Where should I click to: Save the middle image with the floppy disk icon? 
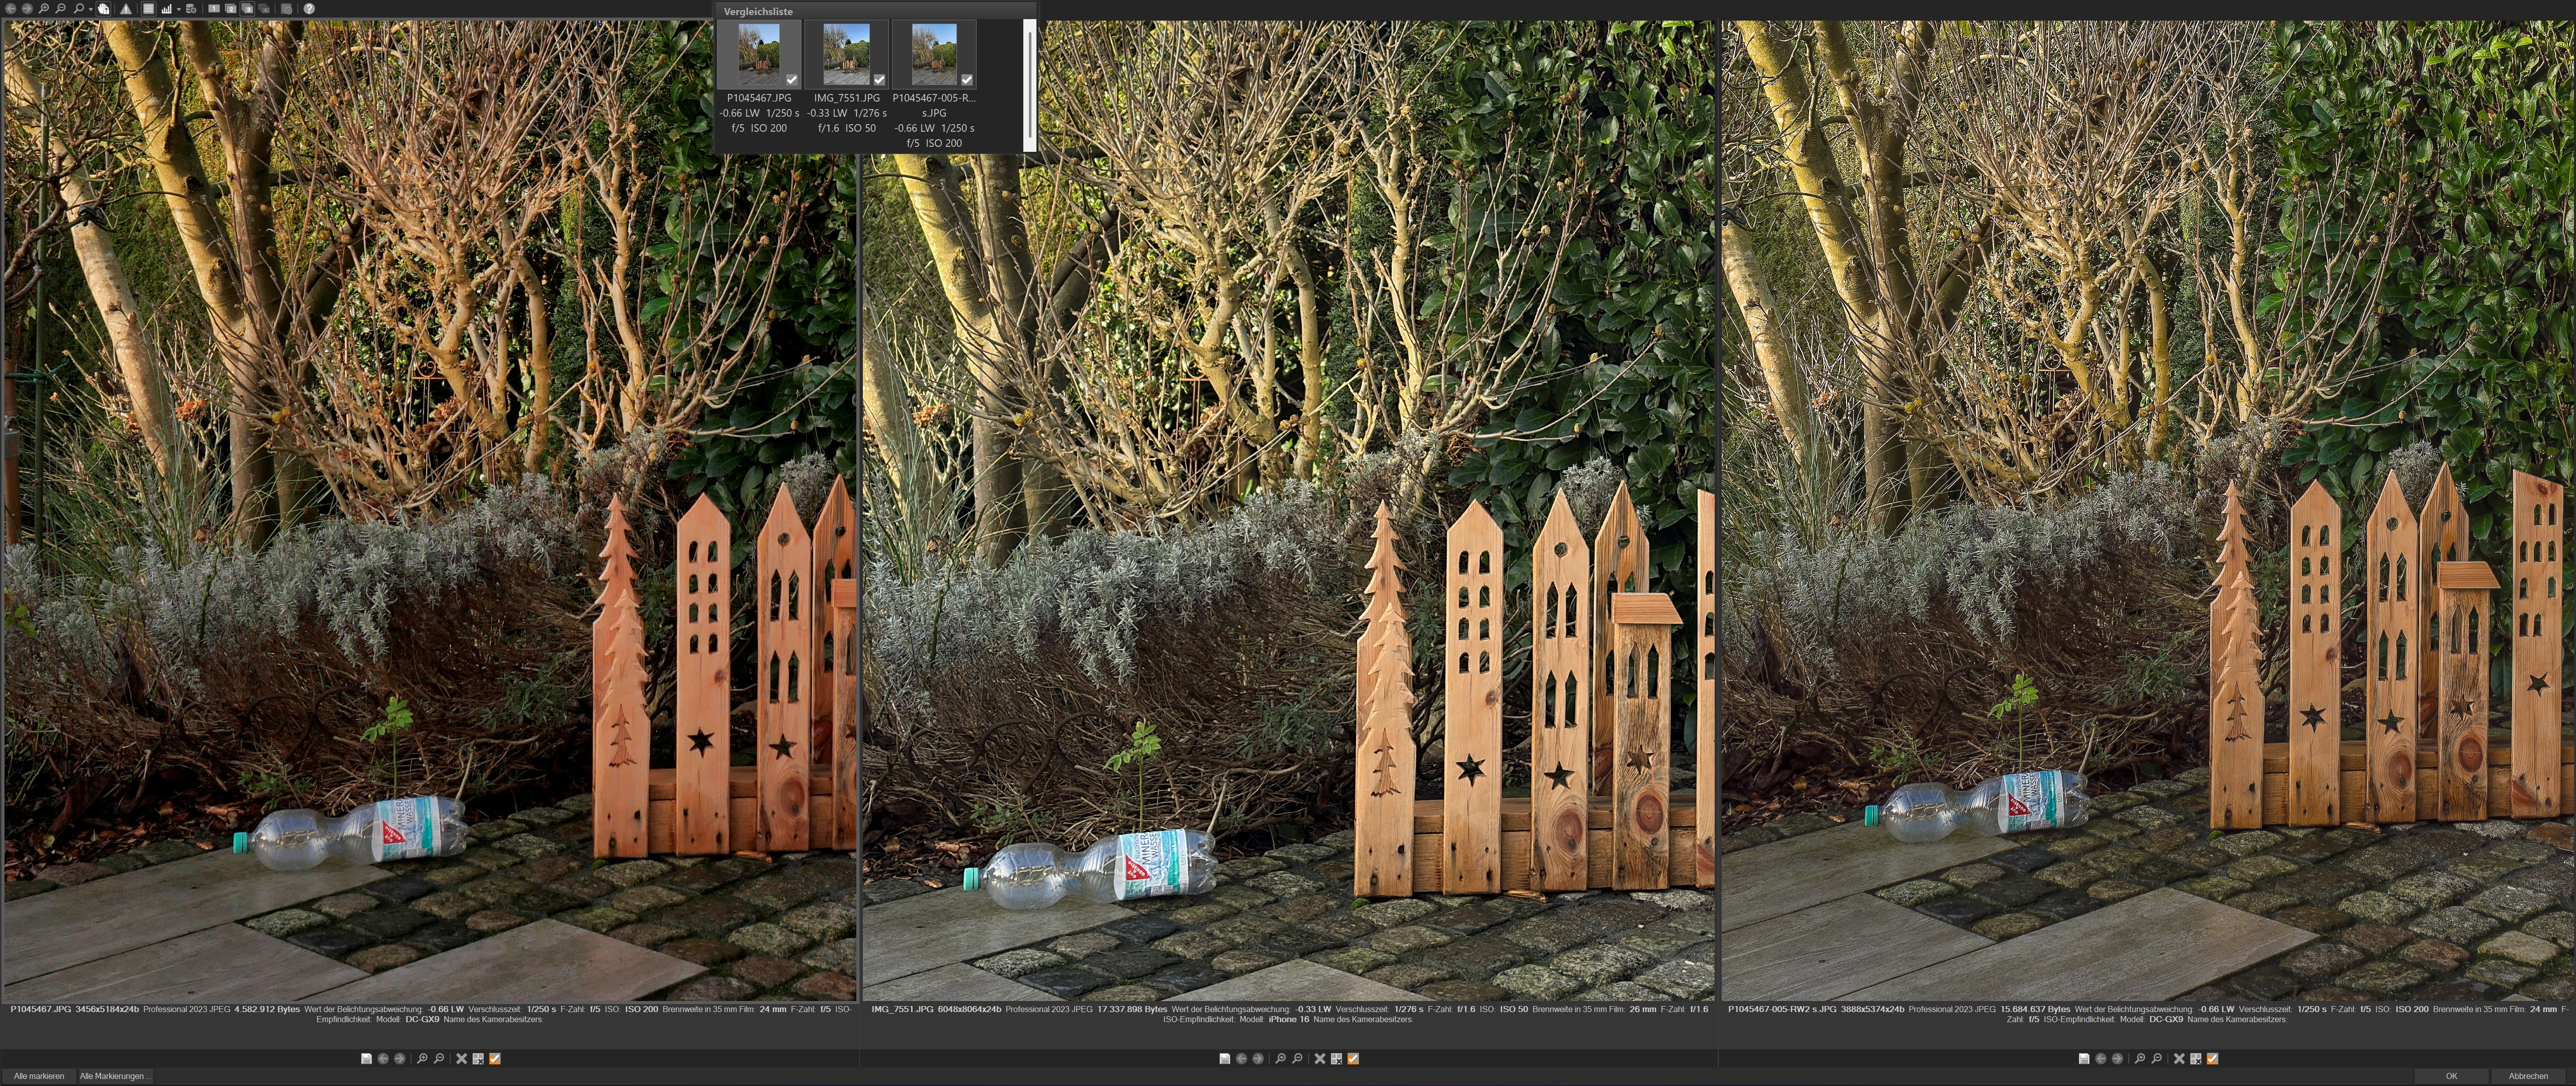click(1225, 1058)
